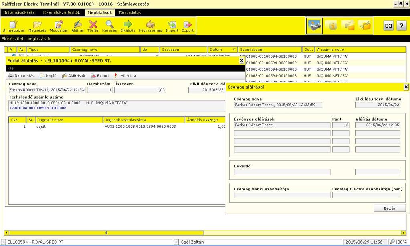Open Kivonatok, értesítők menu
Screen dimensions: 410x246
point(61,12)
